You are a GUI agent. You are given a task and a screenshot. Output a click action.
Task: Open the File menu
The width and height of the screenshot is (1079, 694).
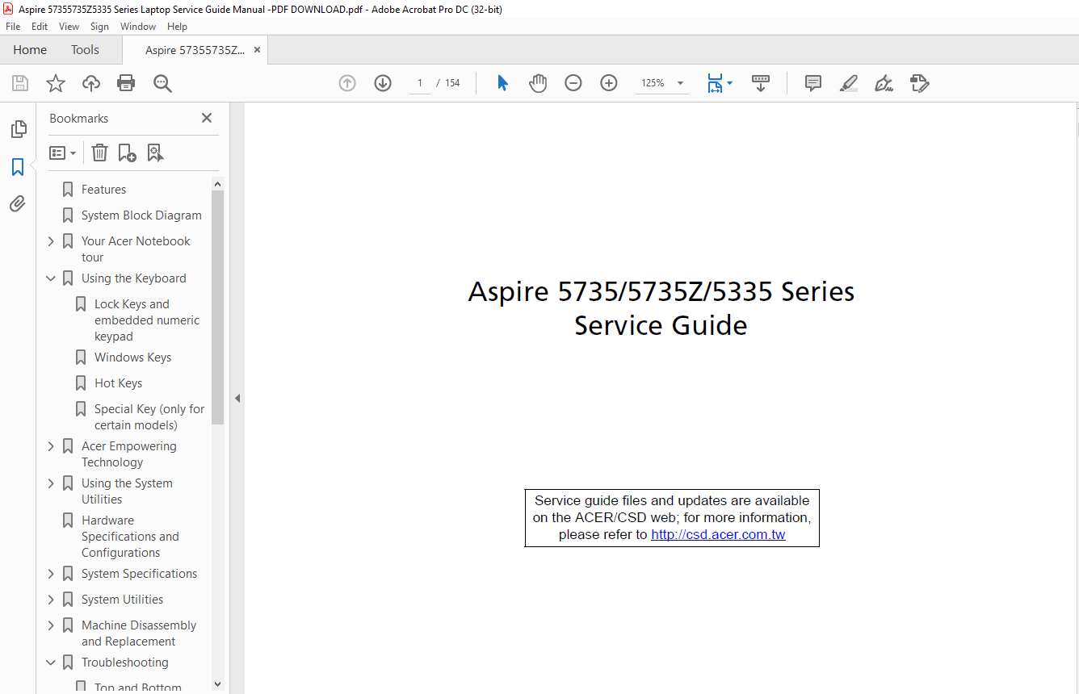click(13, 27)
